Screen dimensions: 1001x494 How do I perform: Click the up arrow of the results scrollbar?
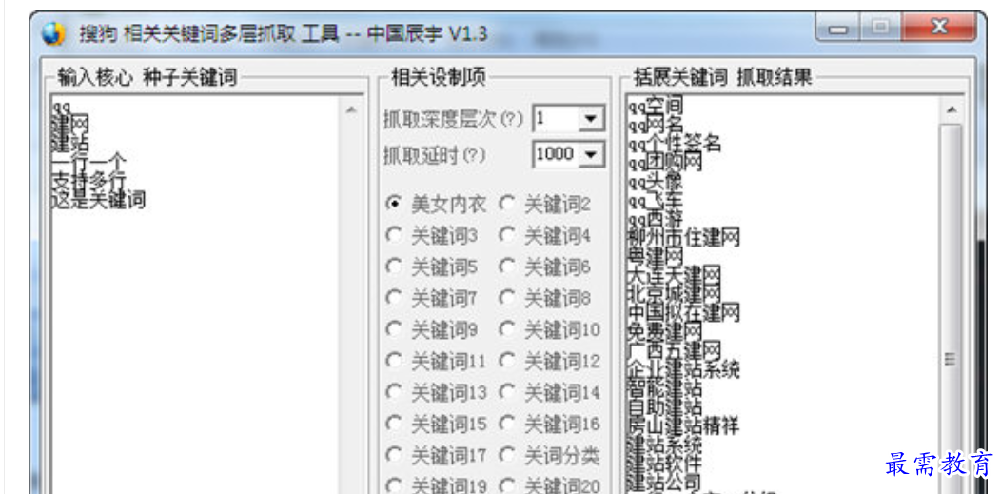click(x=952, y=109)
